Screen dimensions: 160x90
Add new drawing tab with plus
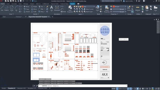coord(52,17)
